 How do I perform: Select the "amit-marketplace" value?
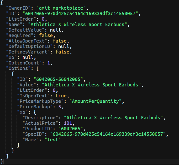61,8
